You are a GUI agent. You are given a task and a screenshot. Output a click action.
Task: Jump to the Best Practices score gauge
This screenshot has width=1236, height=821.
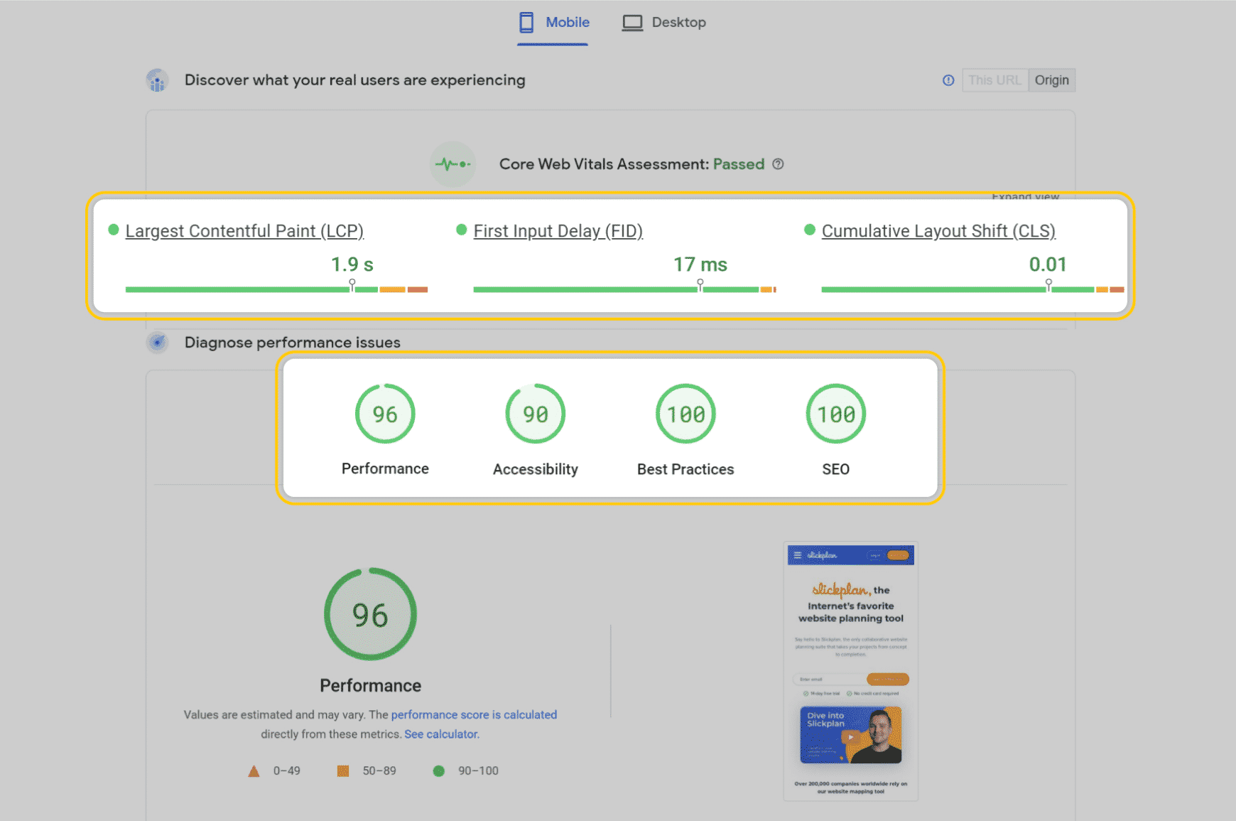[x=685, y=414]
